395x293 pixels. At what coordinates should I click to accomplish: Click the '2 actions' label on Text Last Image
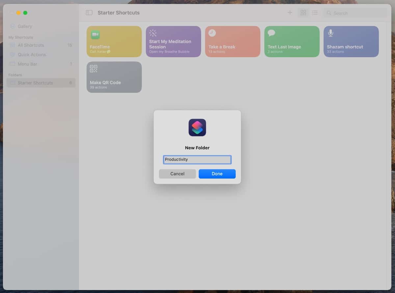pos(275,52)
